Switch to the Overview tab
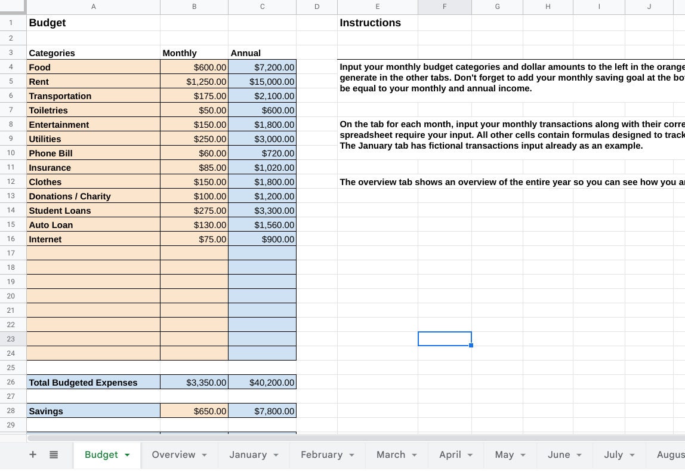This screenshot has width=685, height=471. (173, 454)
